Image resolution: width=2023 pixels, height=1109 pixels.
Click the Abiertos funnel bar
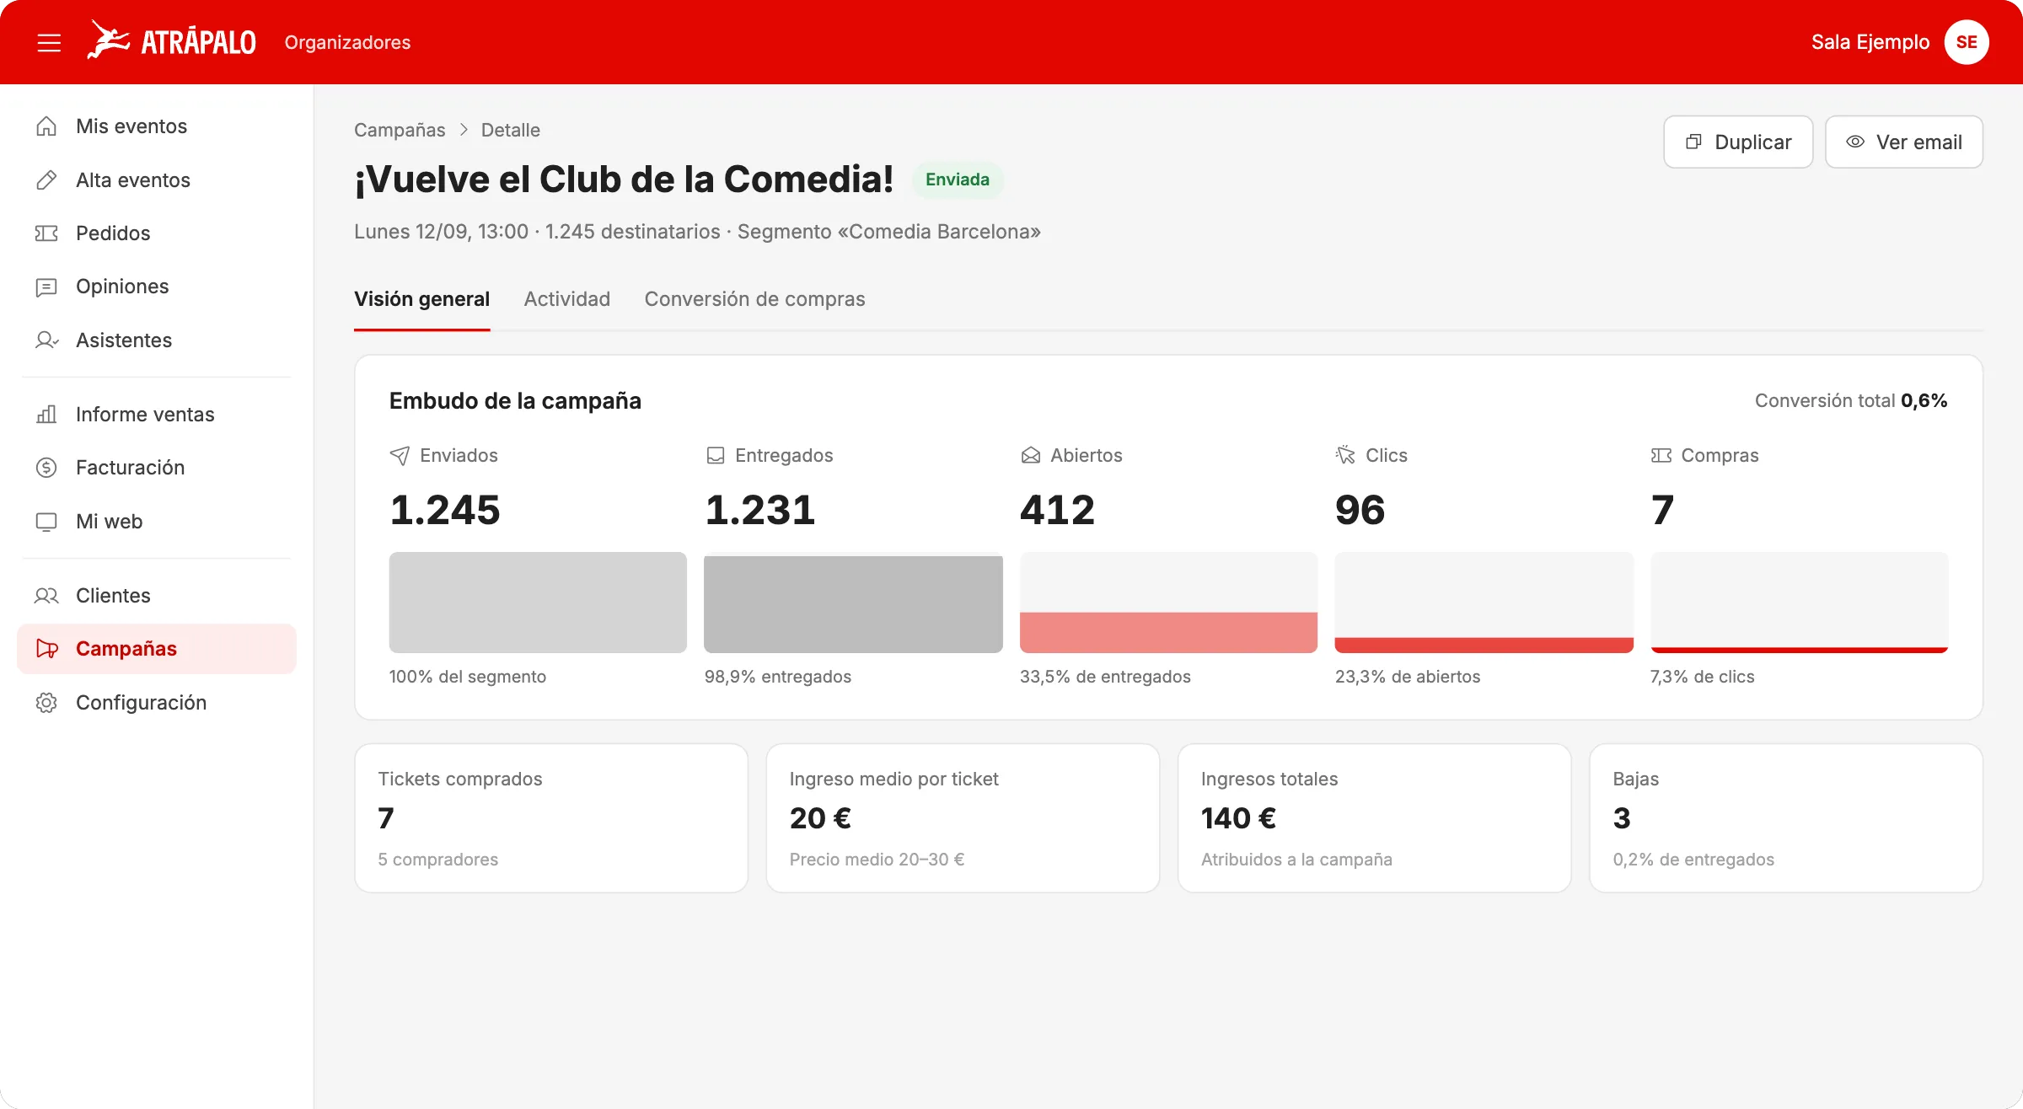click(x=1168, y=603)
